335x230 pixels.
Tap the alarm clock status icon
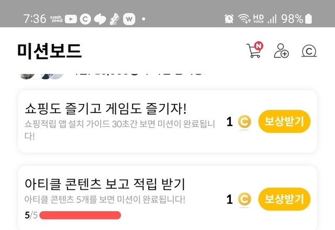coord(229,19)
